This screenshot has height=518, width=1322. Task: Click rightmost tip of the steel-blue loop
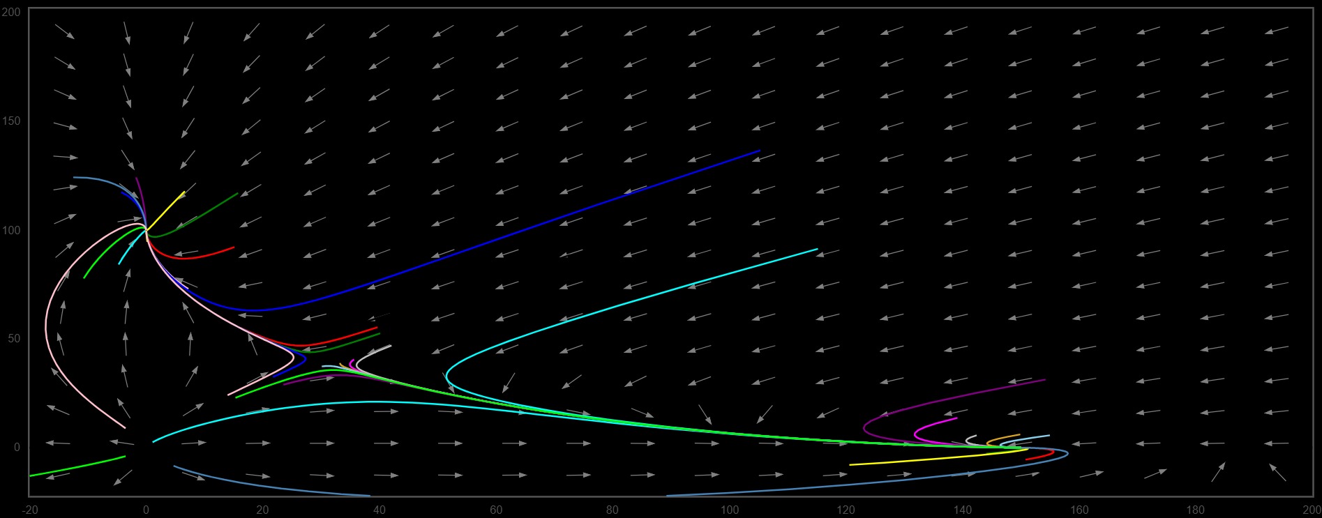click(1067, 453)
